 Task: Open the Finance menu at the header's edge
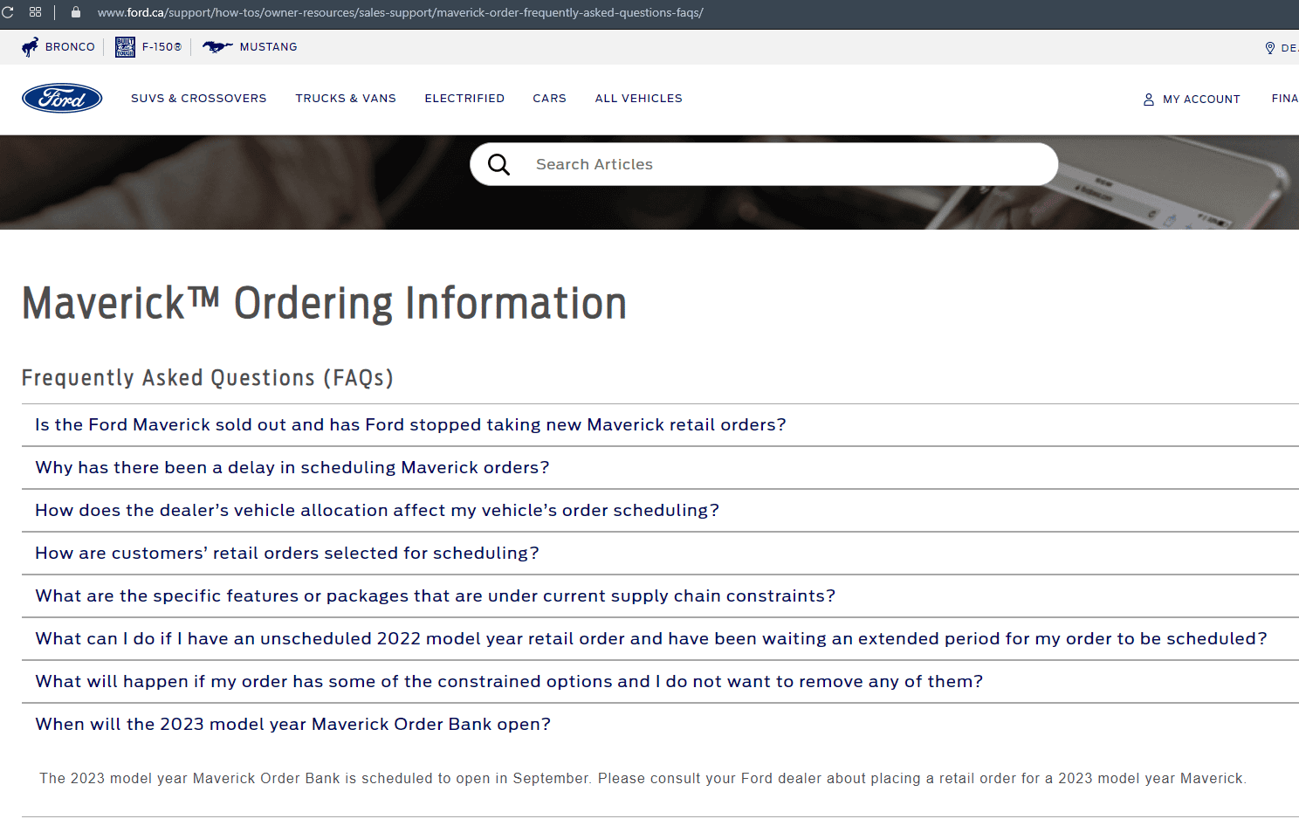[1285, 99]
